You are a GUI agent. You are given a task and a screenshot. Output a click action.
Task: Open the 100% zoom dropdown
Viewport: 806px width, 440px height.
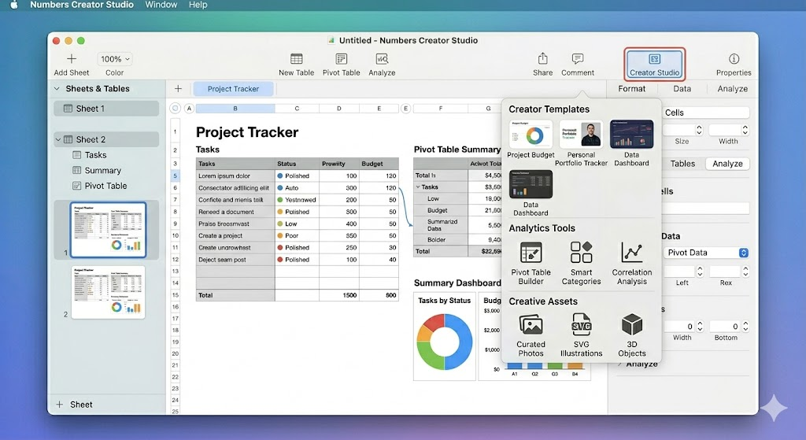115,59
